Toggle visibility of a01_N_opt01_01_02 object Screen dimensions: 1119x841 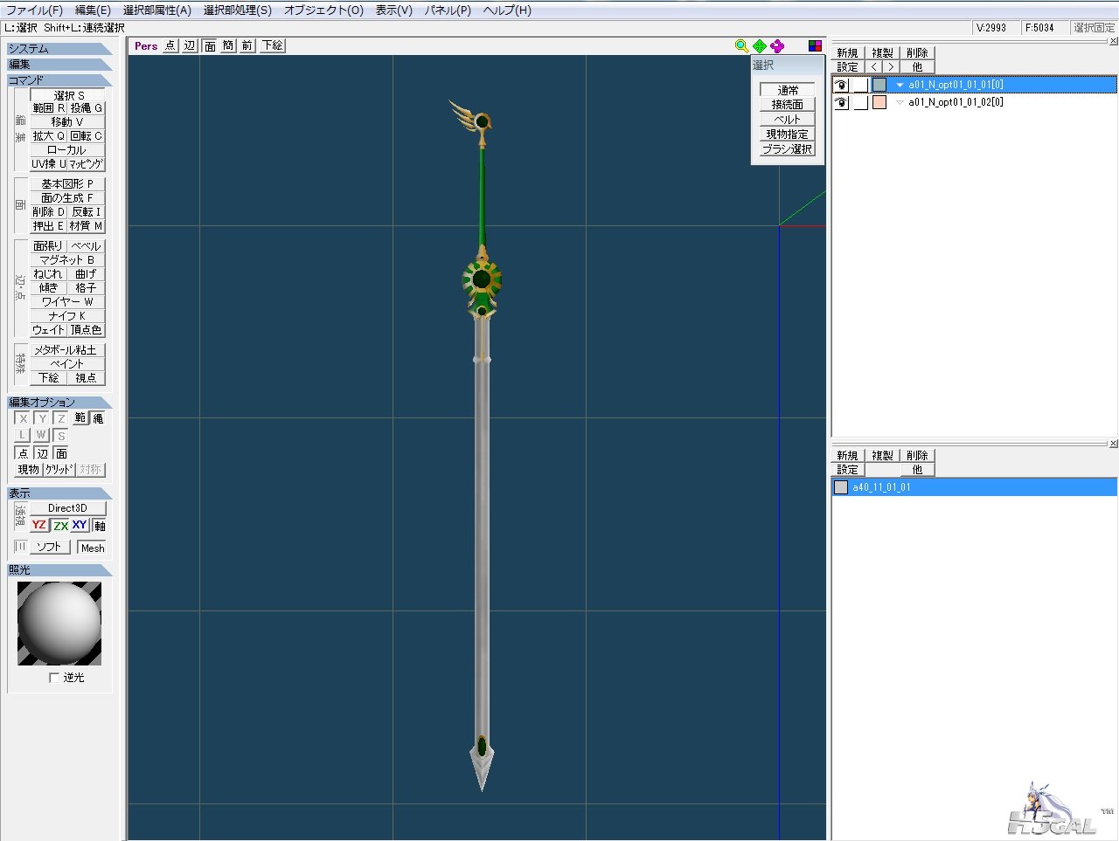pos(841,102)
